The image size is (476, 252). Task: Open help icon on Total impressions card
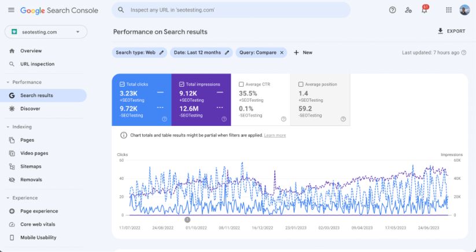point(224,119)
